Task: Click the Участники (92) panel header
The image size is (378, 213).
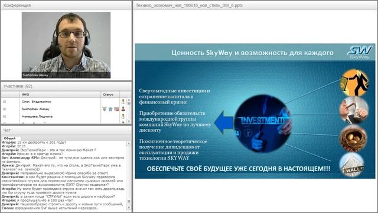Action: click(x=66, y=86)
